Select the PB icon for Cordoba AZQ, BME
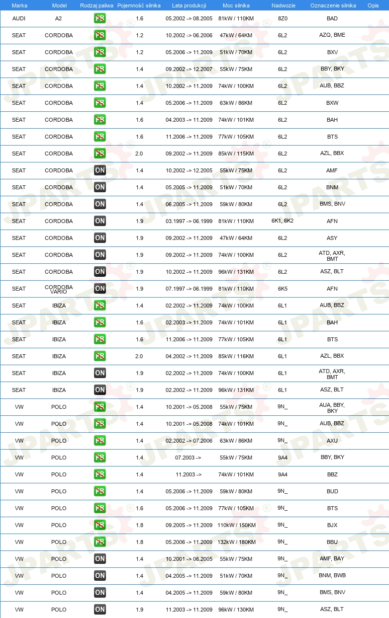The height and width of the screenshot is (618, 389). click(100, 35)
